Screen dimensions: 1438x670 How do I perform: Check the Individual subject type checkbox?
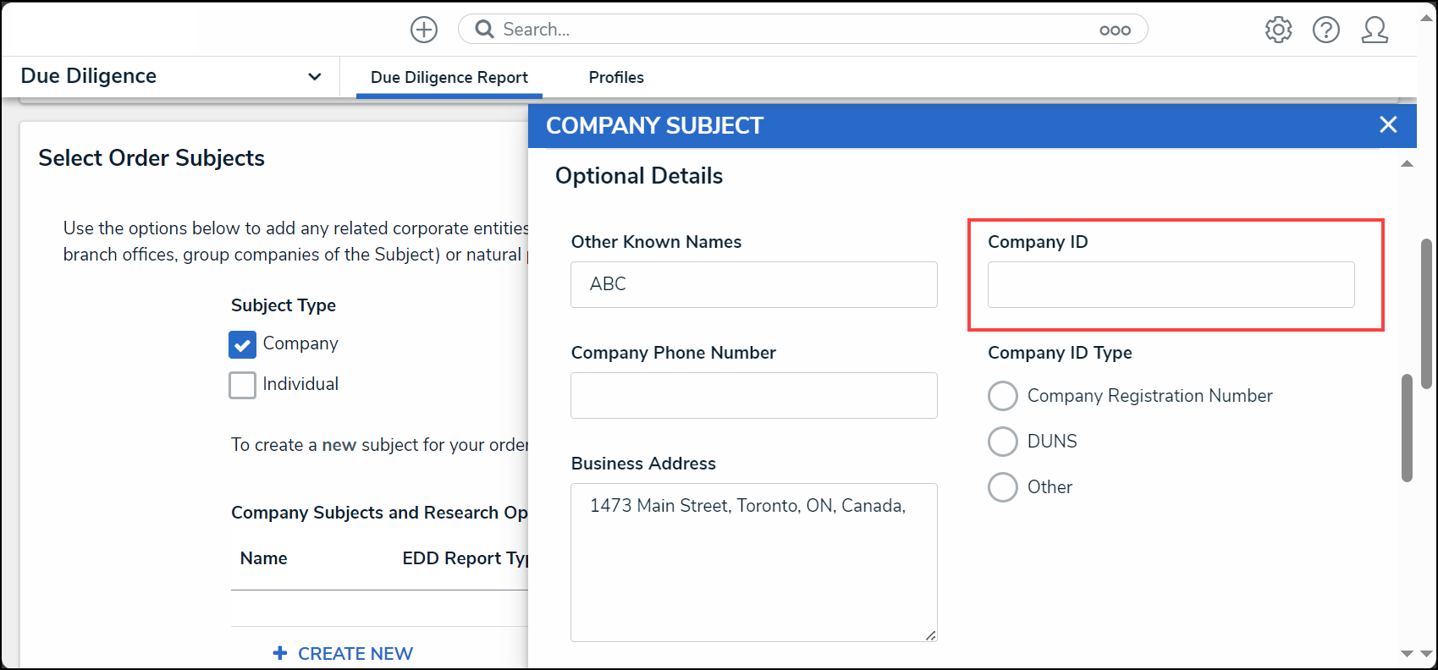pyautogui.click(x=242, y=385)
